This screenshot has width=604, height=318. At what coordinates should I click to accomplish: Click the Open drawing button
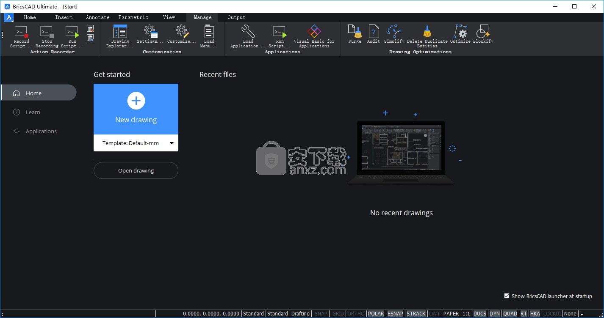coord(136,170)
